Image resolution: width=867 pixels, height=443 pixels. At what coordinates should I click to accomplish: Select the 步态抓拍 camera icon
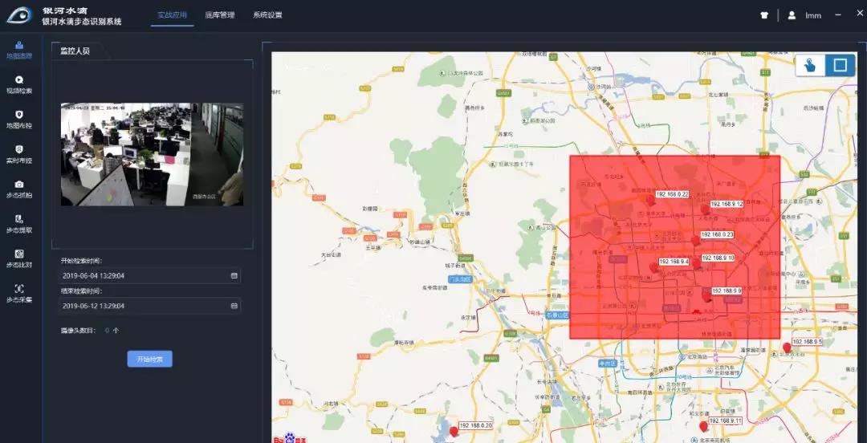coord(19,184)
